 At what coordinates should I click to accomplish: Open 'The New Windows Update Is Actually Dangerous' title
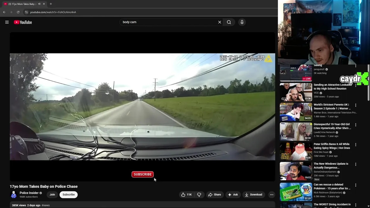331,166
